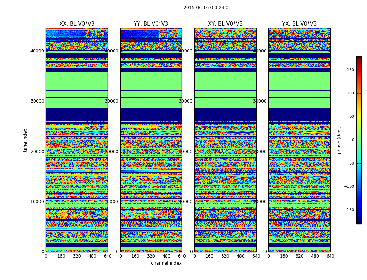367x280 pixels.
Task: Click the 10000 y-tick of XX panel
Action: point(37,201)
